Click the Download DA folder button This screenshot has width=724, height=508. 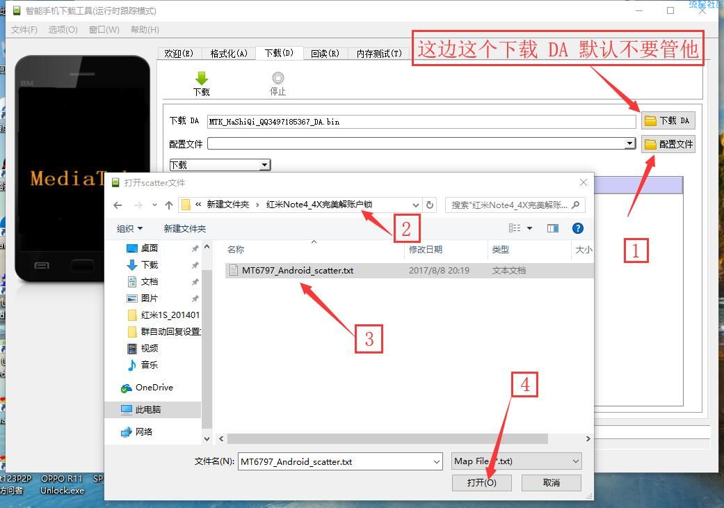click(668, 120)
